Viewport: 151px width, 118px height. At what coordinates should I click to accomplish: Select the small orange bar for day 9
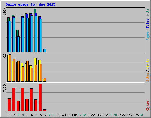(45, 80)
